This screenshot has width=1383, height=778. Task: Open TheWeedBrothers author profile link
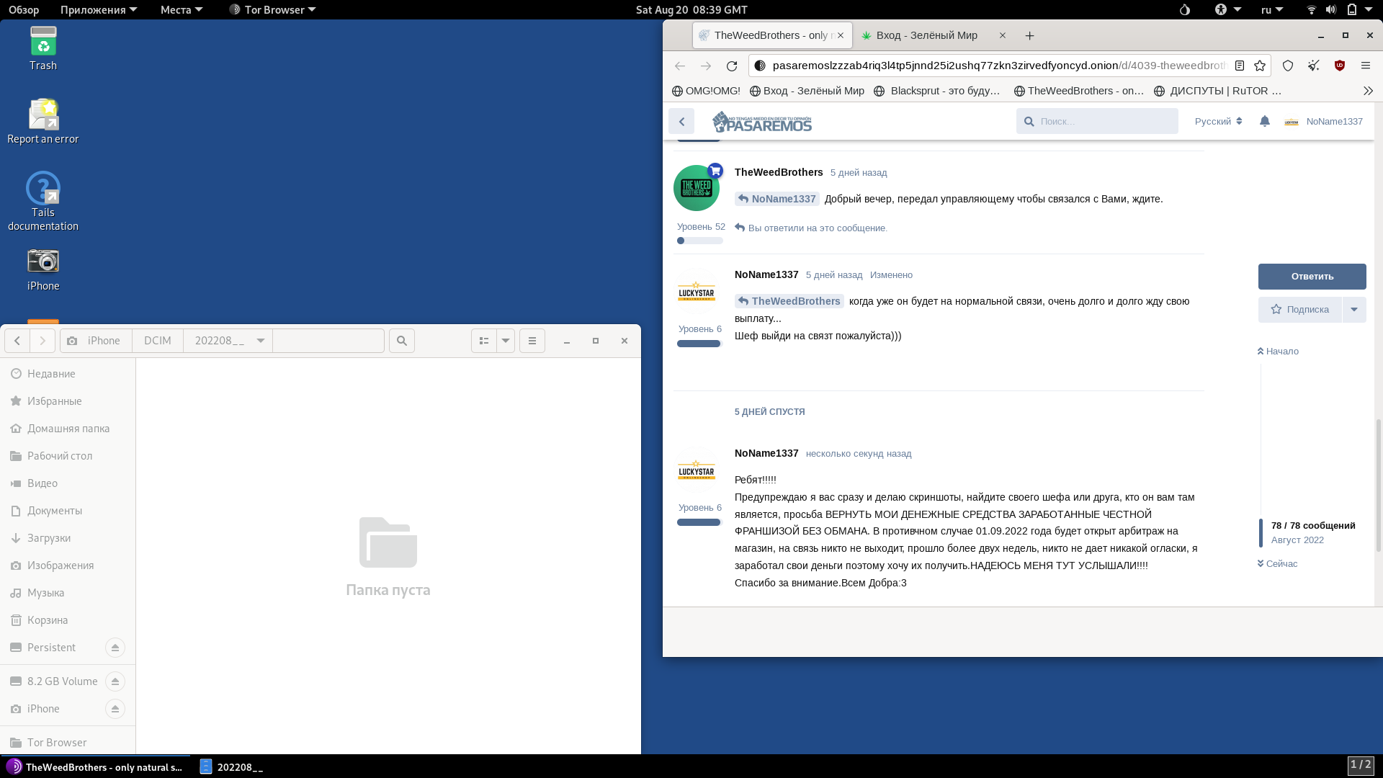779,172
